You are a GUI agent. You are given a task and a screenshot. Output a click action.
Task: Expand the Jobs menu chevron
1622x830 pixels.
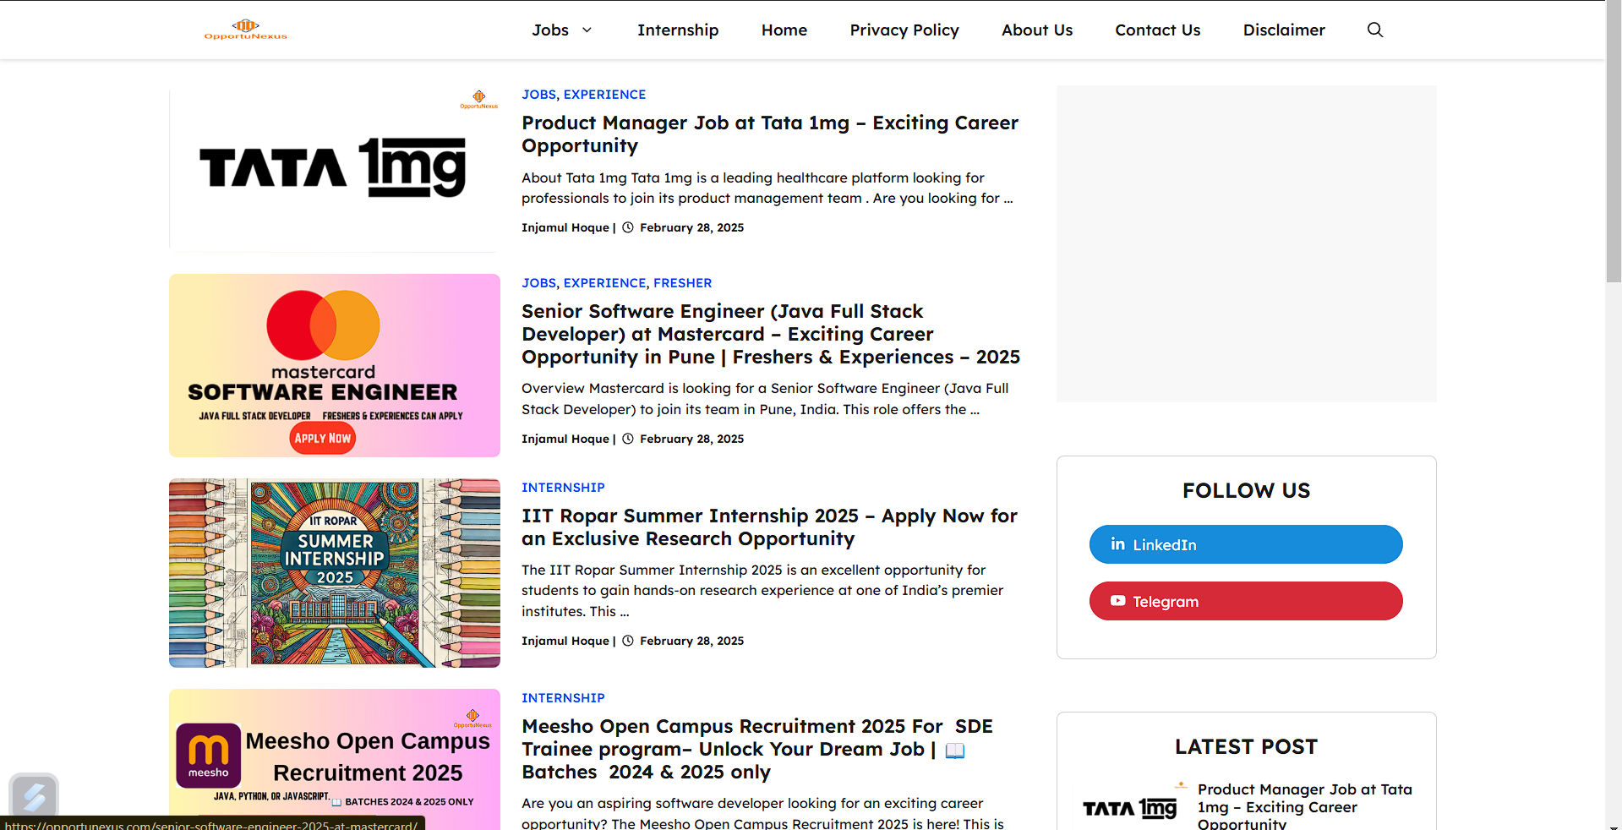pyautogui.click(x=587, y=30)
